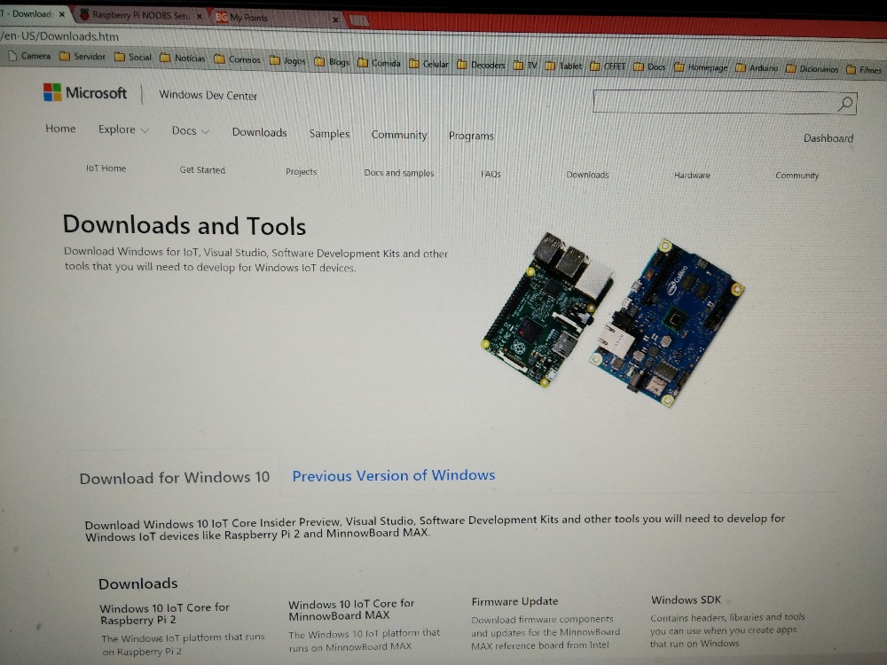
Task: Open the Correios bookmark folder
Action: pos(237,59)
